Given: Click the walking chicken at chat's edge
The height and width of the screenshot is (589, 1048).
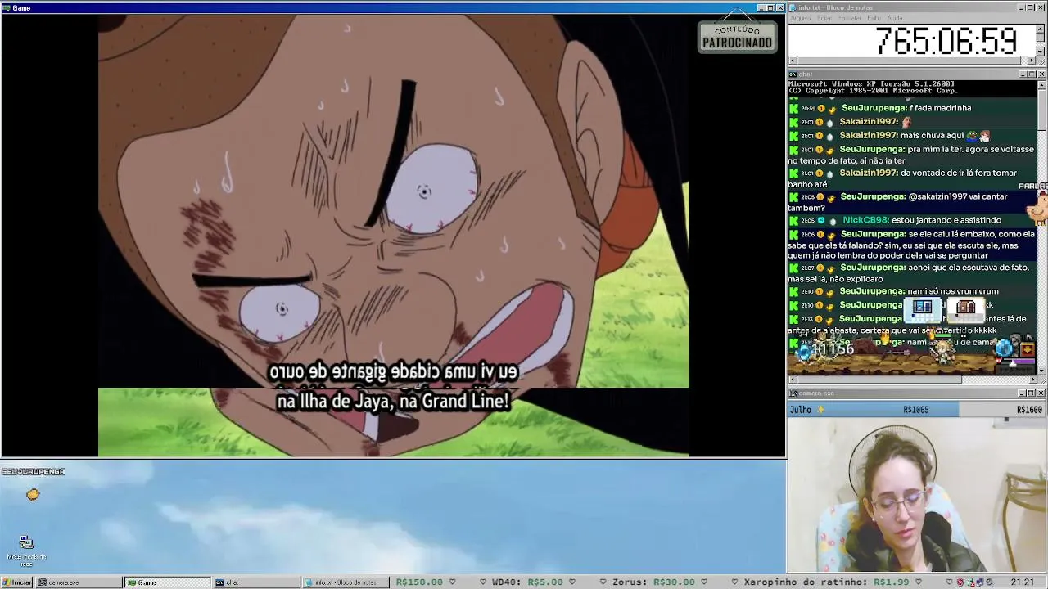Looking at the screenshot, I should (1037, 208).
